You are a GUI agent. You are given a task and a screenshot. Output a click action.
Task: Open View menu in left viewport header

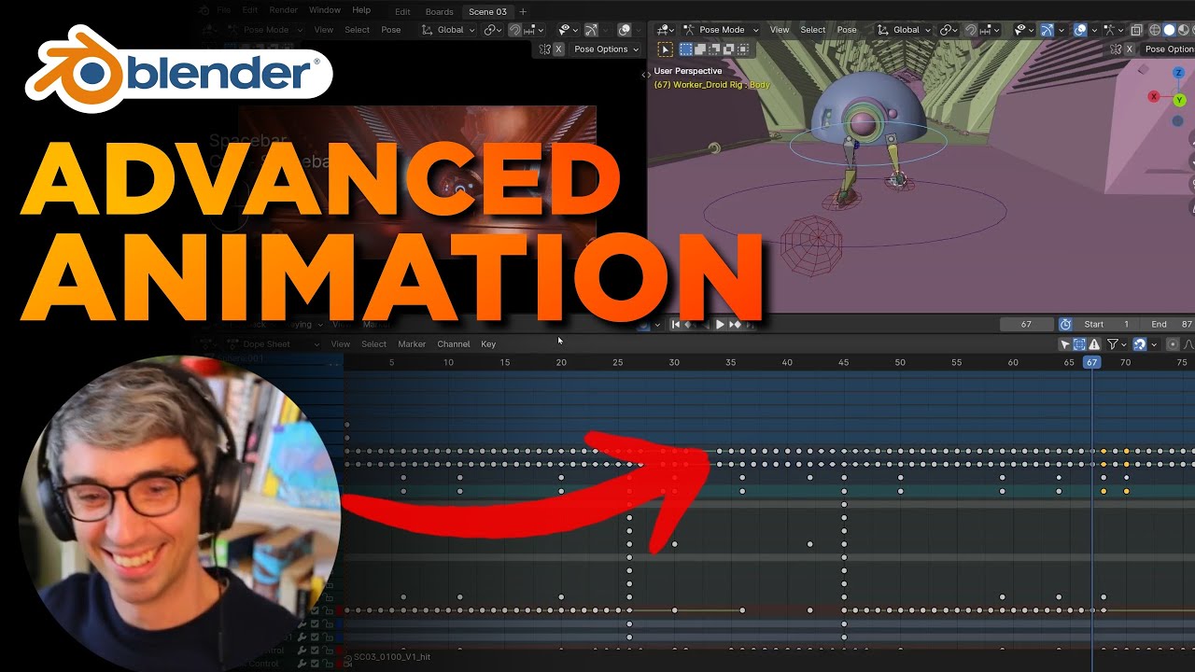click(x=323, y=30)
